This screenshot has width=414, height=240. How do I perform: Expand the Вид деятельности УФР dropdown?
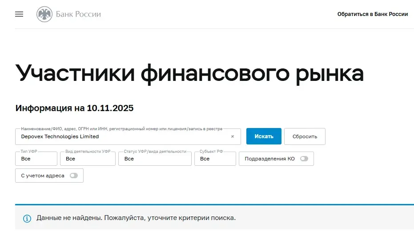[x=88, y=159]
